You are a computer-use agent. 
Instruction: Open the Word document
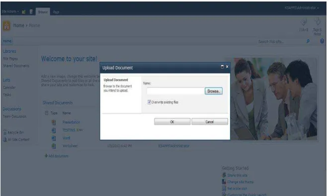(x=66, y=138)
